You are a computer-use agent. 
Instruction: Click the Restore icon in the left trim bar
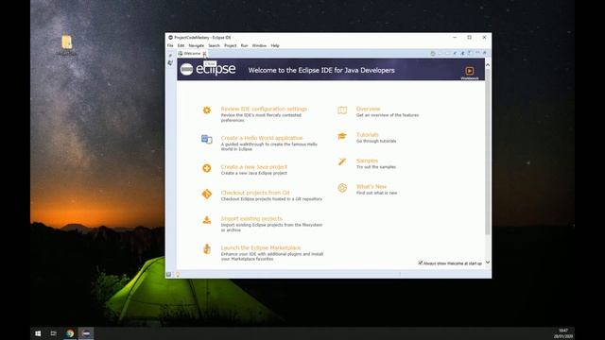[x=170, y=56]
